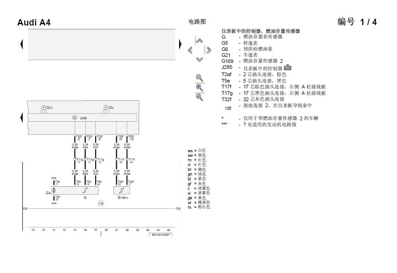
Task: Click the J285 label in the diagram
Action: coord(83,118)
